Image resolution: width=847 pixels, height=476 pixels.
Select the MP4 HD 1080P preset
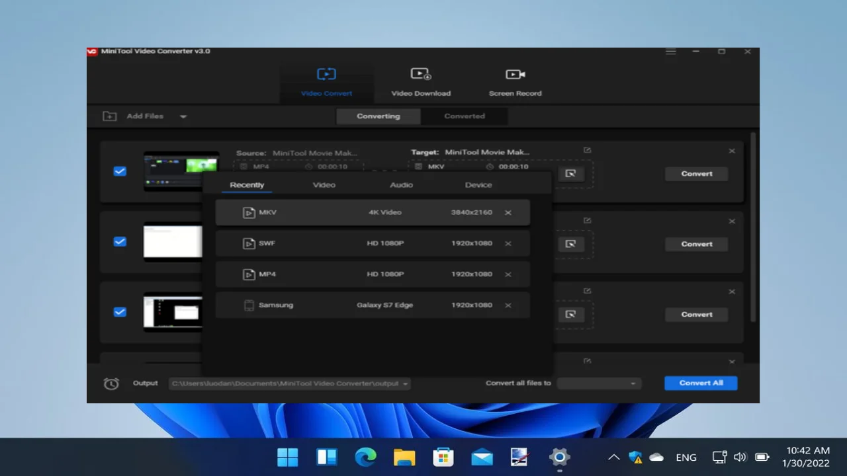[x=373, y=274]
